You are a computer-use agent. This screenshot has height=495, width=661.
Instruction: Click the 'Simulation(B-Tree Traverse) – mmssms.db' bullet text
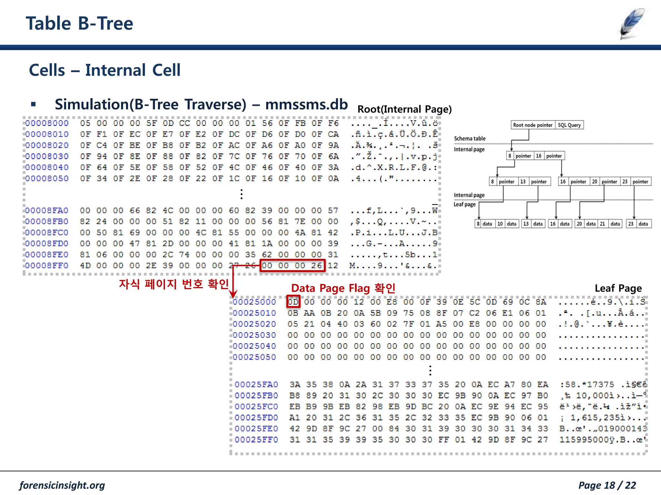pos(201,104)
